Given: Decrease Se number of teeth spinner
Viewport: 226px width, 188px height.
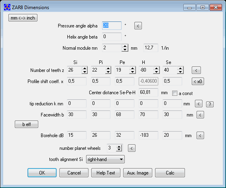Looking at the screenshot, I should [x=180, y=72].
